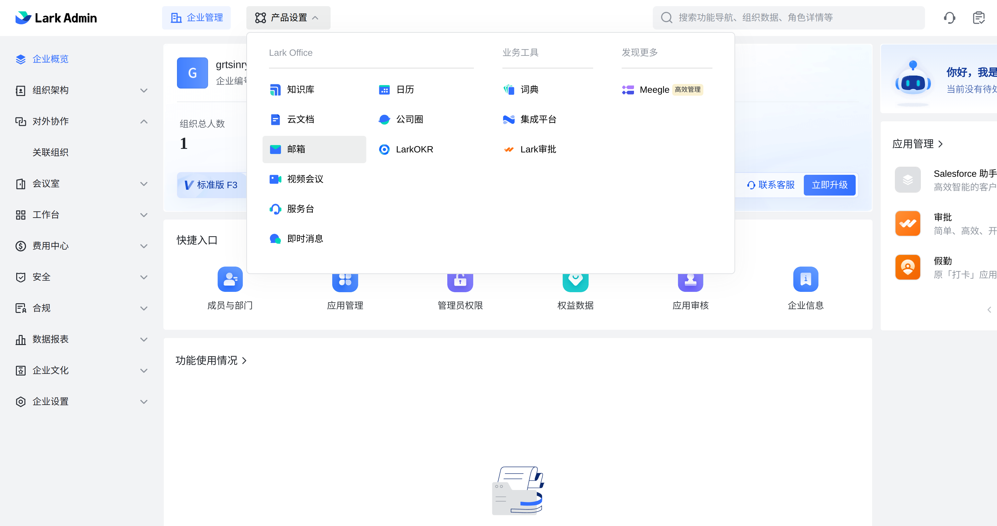Select 服务台 menu text
This screenshot has height=526, width=997.
click(x=300, y=209)
